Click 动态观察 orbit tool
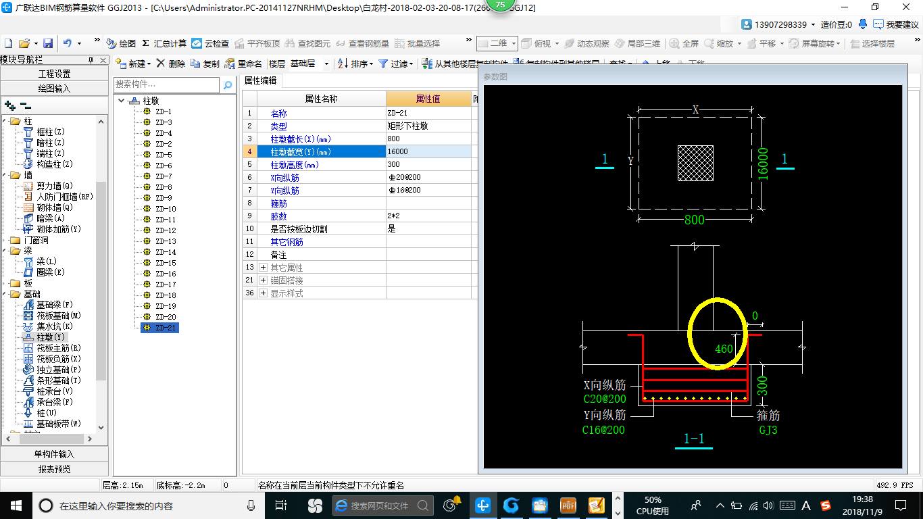This screenshot has height=519, width=923. pyautogui.click(x=587, y=43)
